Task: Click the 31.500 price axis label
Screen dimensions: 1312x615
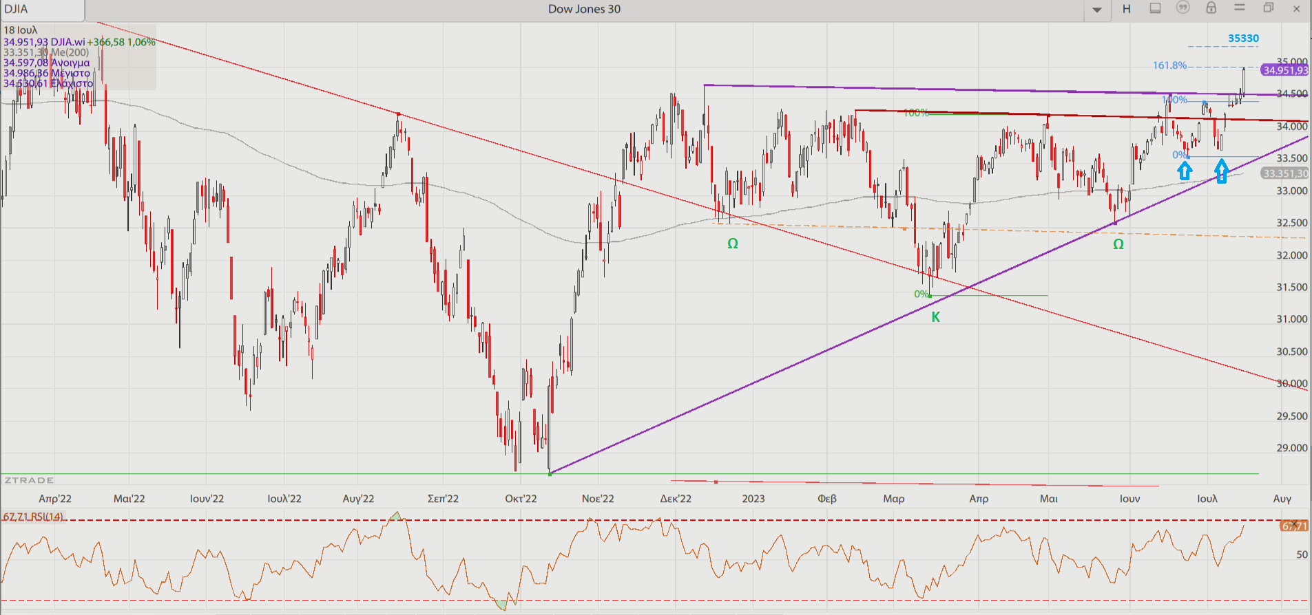Action: tap(1292, 287)
